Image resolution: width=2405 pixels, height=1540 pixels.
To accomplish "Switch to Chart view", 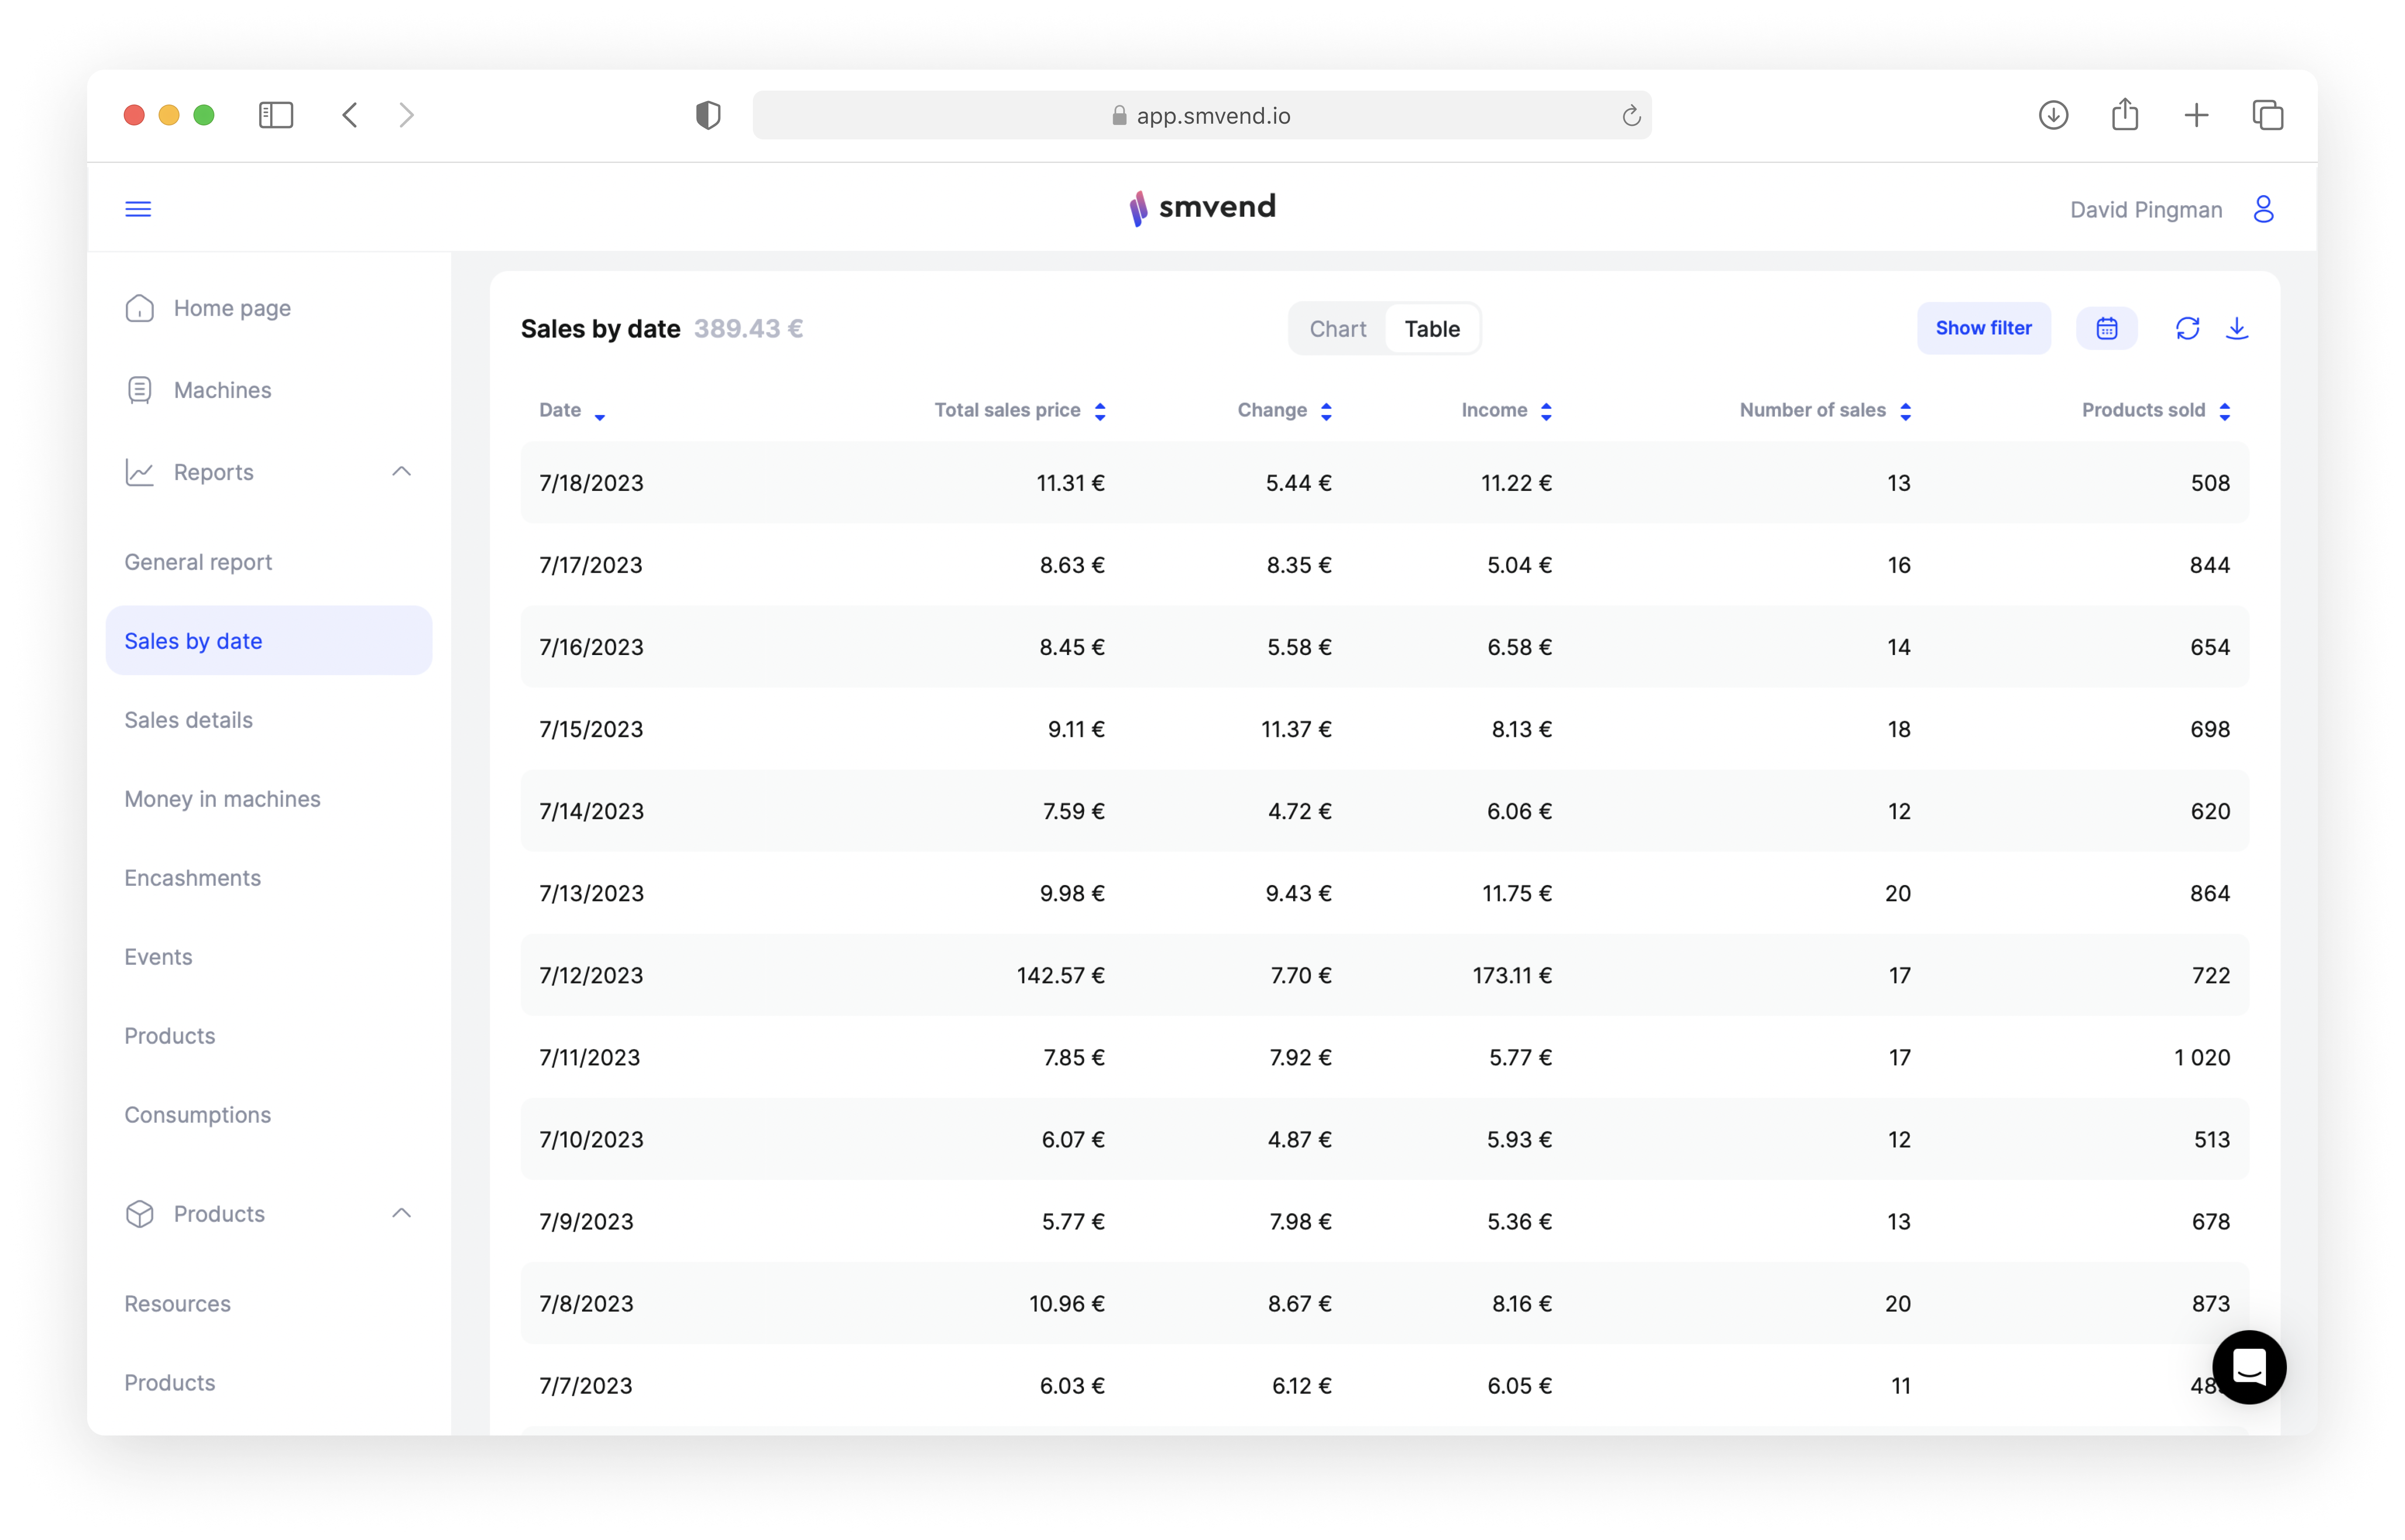I will click(1338, 329).
